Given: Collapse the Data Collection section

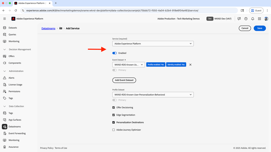Looking at the screenshot, I should (5, 106).
